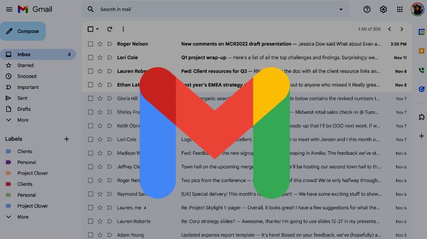Open Re: Project Skylight 1-pager email
Image resolution: width=427 pixels, height=239 pixels.
click(247, 208)
